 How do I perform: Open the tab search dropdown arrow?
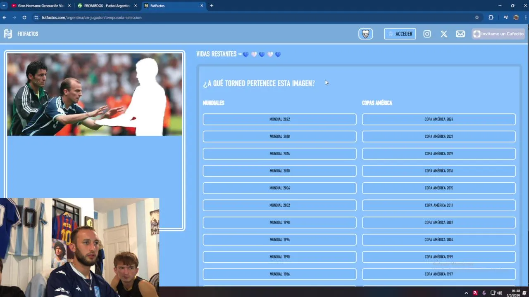(x=4, y=6)
